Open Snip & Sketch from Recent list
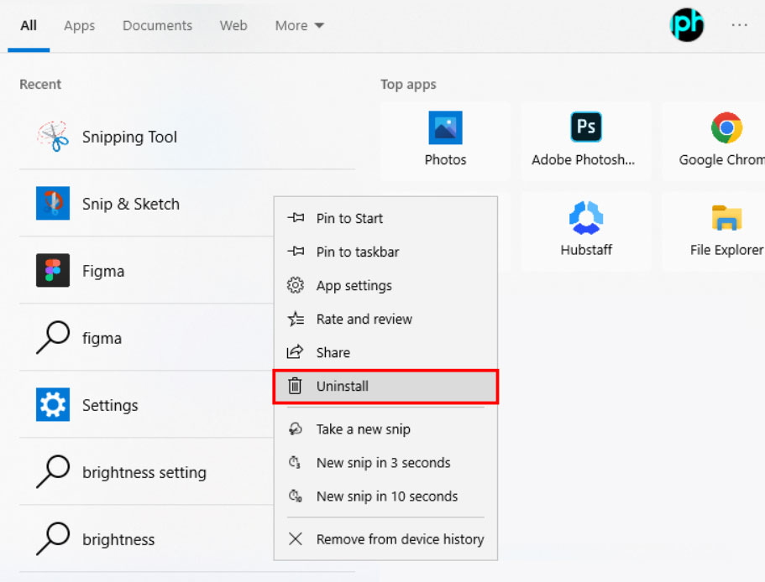 [x=146, y=204]
